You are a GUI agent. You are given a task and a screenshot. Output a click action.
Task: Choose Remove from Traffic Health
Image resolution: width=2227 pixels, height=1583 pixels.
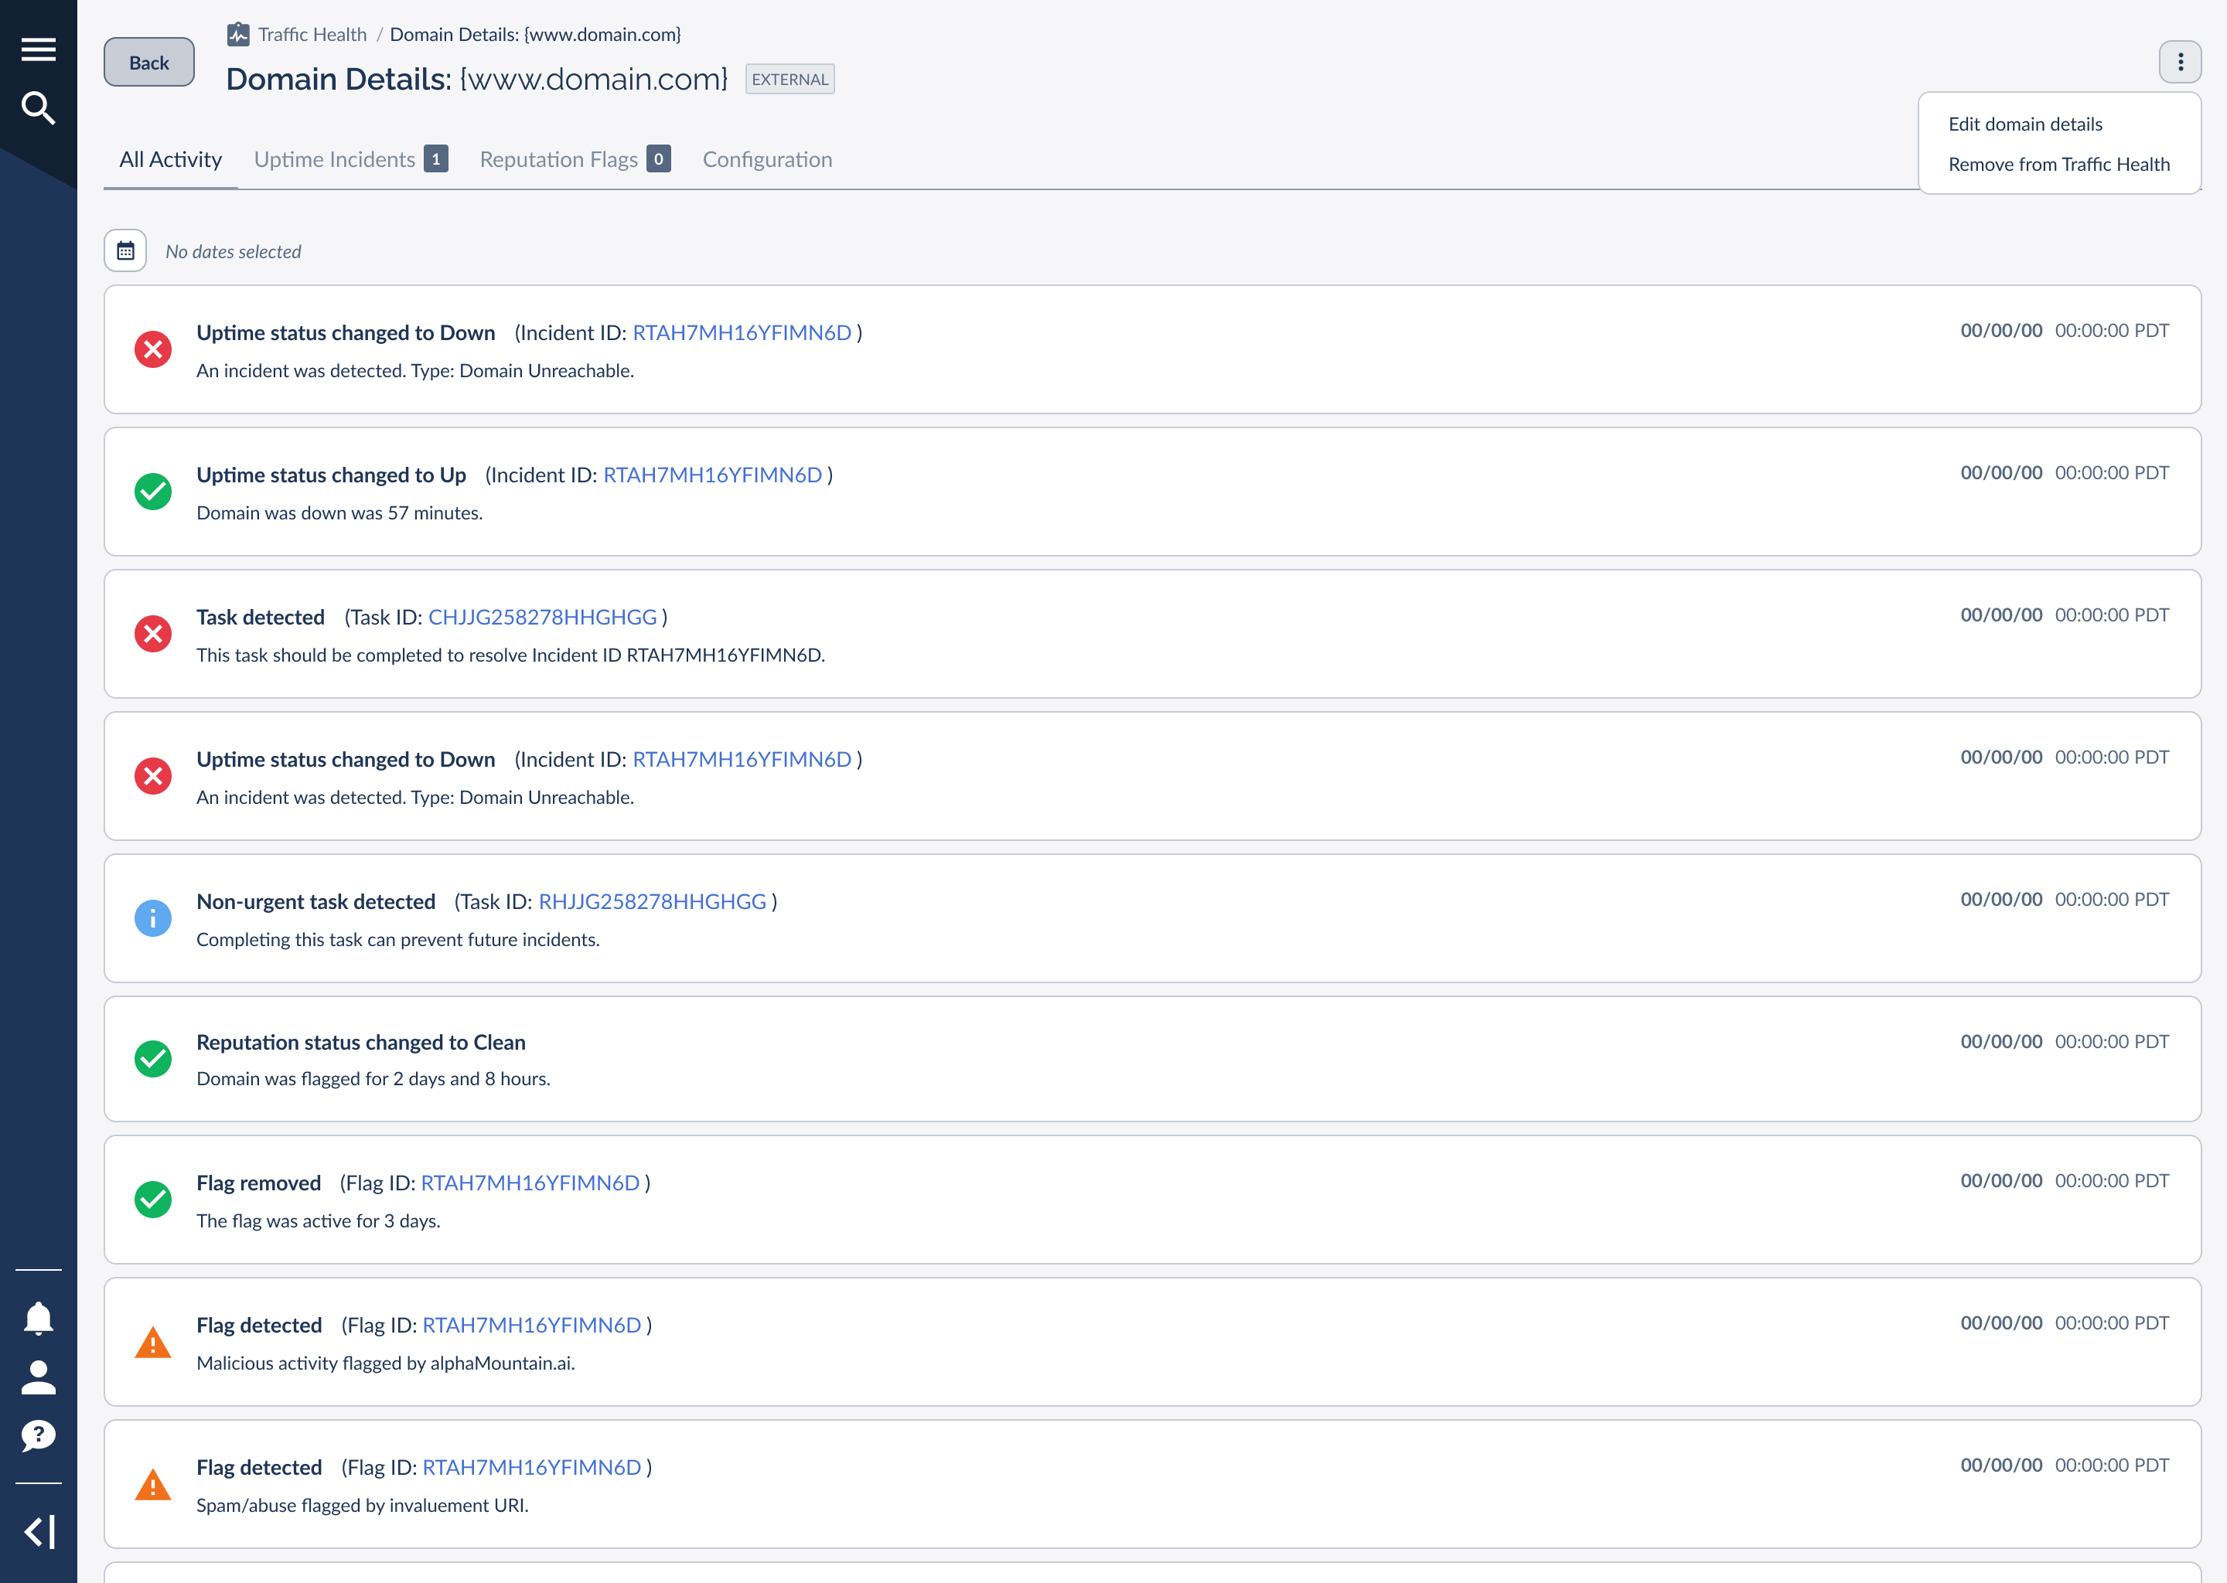[2058, 164]
